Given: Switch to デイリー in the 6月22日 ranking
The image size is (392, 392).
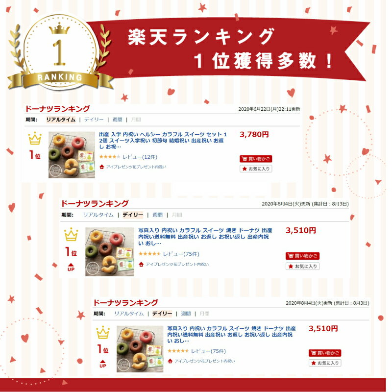Looking at the screenshot, I should pos(94,120).
